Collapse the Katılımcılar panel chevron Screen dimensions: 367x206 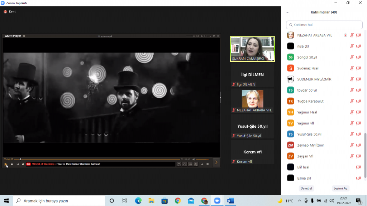pyautogui.click(x=287, y=12)
